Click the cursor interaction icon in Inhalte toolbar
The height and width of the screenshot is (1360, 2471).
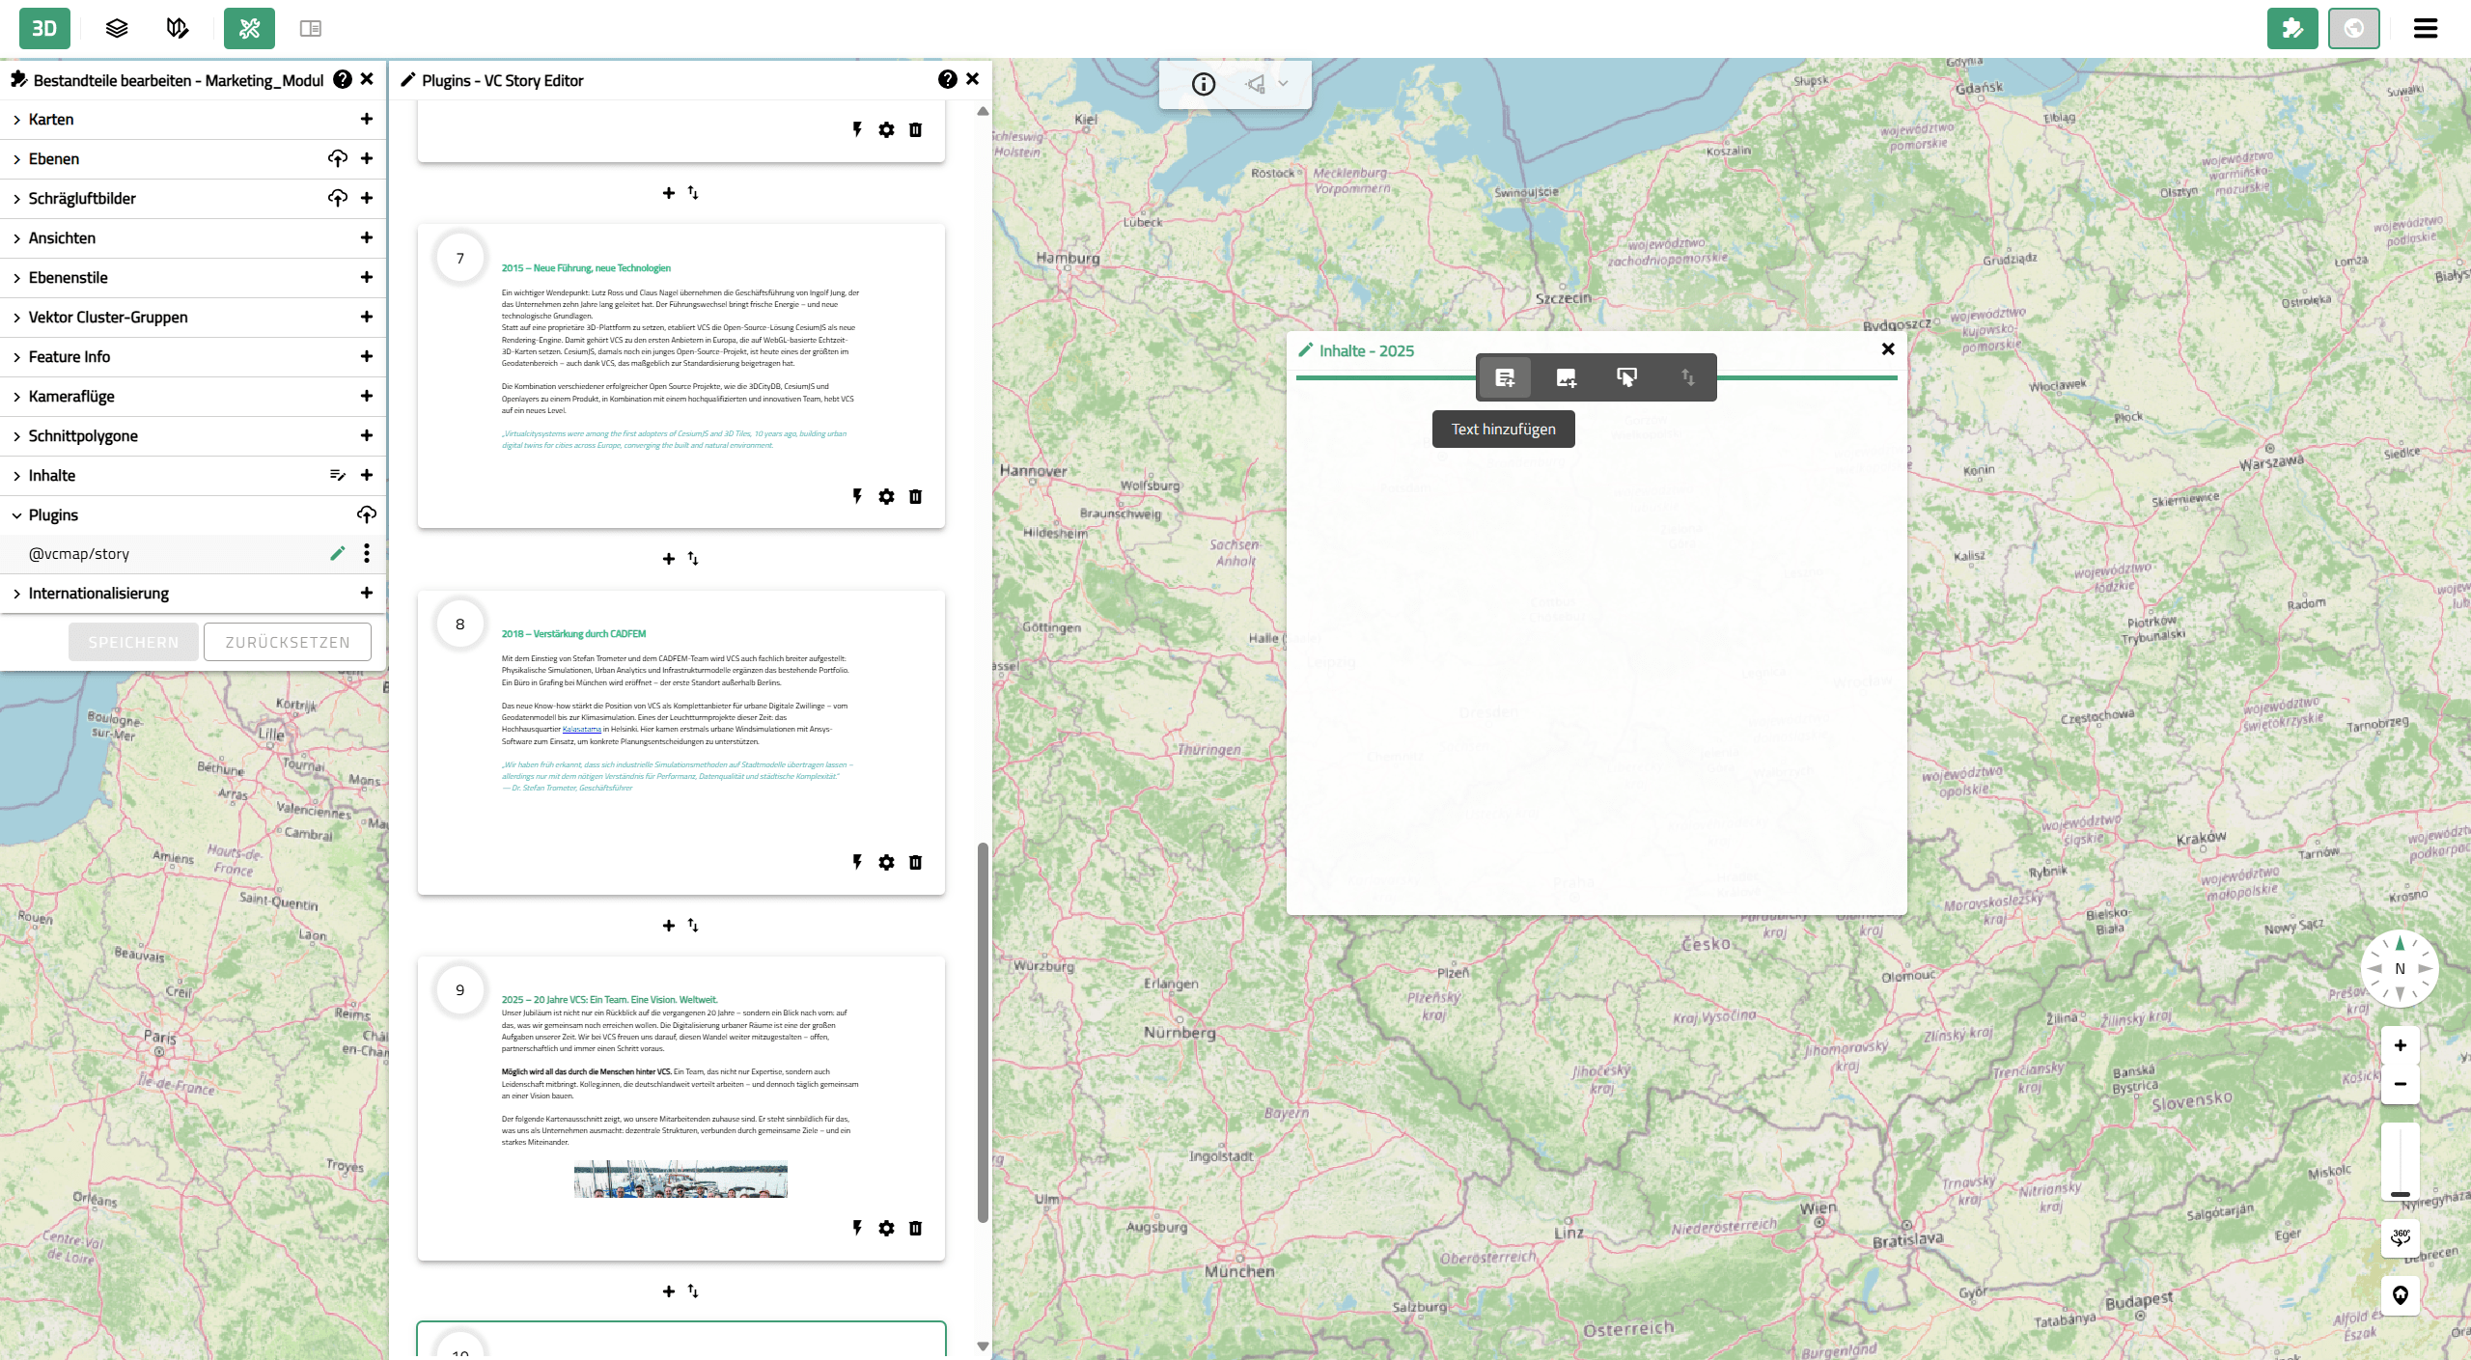(1626, 377)
